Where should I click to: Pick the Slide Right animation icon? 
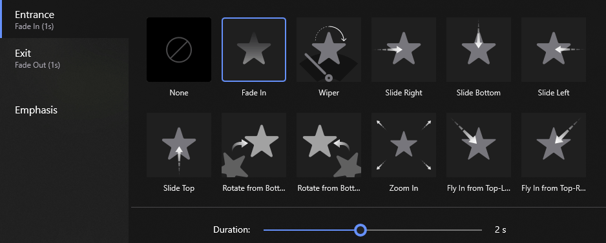(404, 50)
